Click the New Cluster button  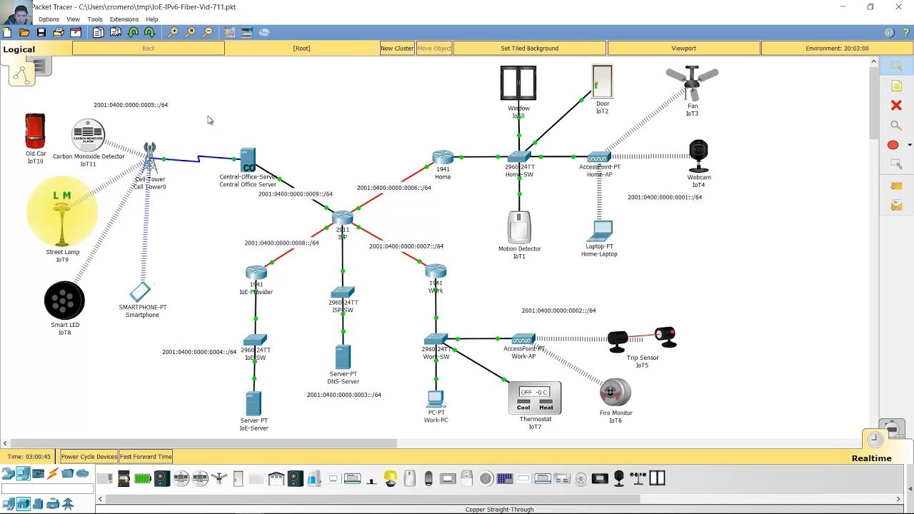[397, 49]
